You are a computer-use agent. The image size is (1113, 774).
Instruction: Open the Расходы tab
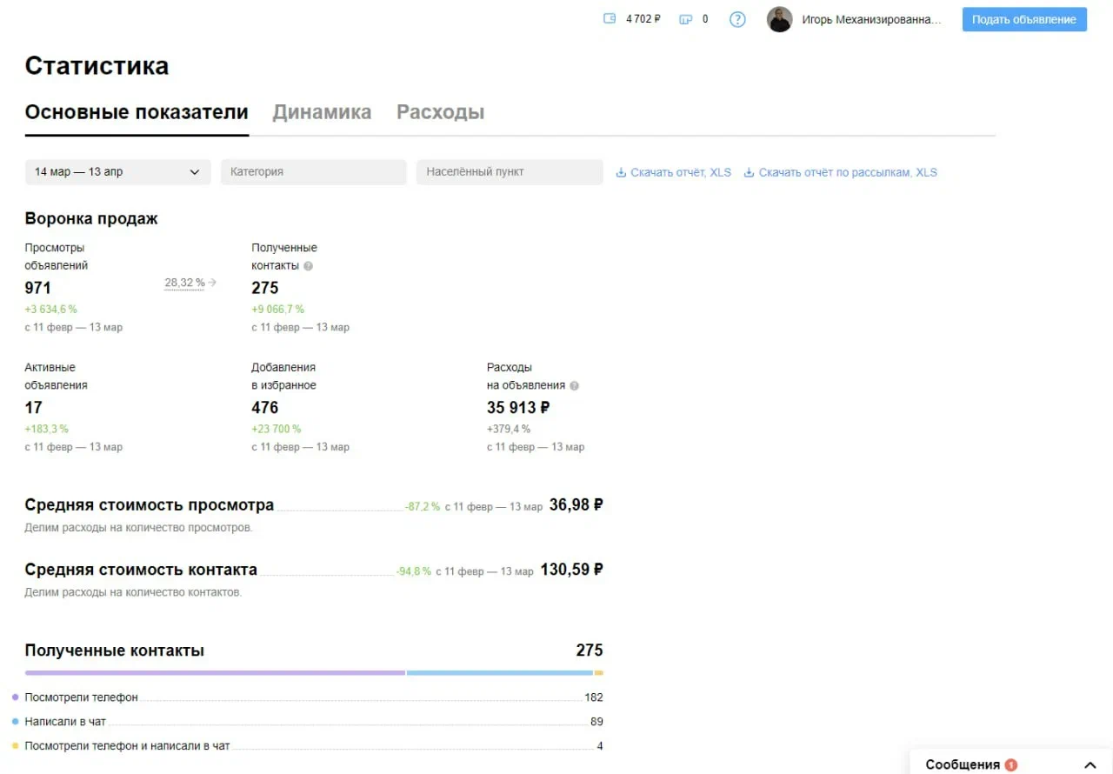point(441,112)
